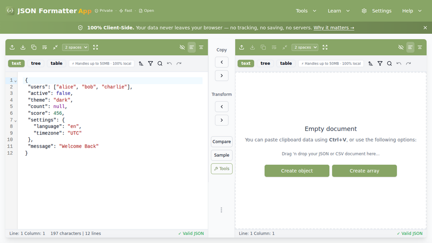Click the left editor format/beautify icon
This screenshot has height=243, width=432.
tap(45, 47)
